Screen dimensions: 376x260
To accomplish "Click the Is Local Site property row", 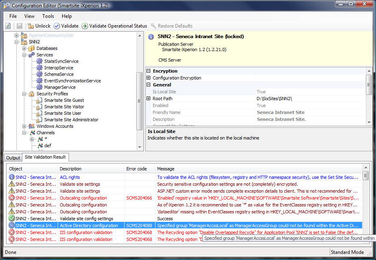I will [256, 92].
